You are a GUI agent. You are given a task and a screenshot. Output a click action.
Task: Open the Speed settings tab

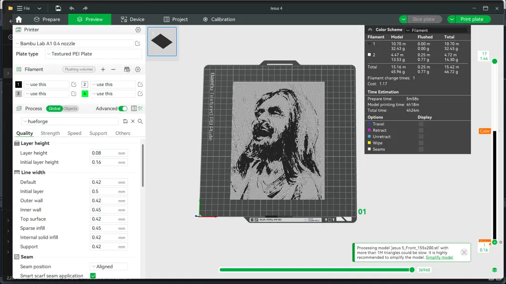(74, 133)
